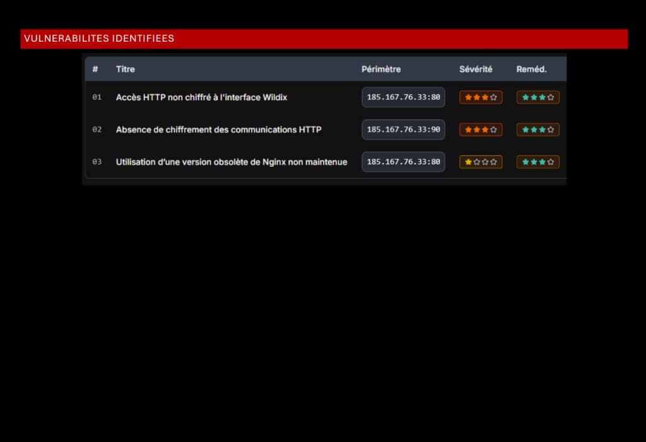This screenshot has width=646, height=442.
Task: Click remediation stars badge for row 01
Action: pyautogui.click(x=537, y=97)
